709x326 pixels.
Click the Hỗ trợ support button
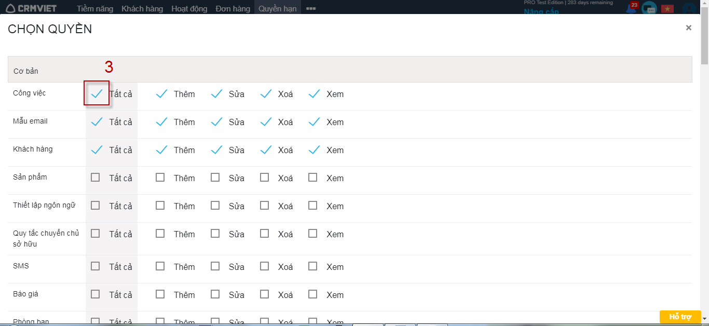click(x=680, y=317)
